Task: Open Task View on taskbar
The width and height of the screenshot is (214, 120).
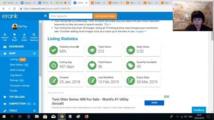Action: [x=20, y=117]
